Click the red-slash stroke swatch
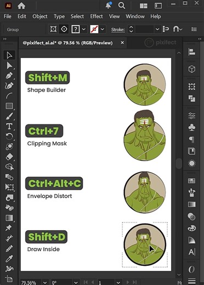Viewport: 204px width, 285px height. (94, 29)
